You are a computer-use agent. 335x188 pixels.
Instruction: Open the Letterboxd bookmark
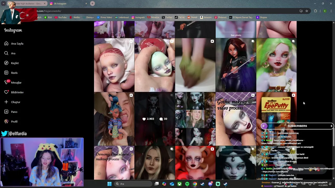[122, 17]
